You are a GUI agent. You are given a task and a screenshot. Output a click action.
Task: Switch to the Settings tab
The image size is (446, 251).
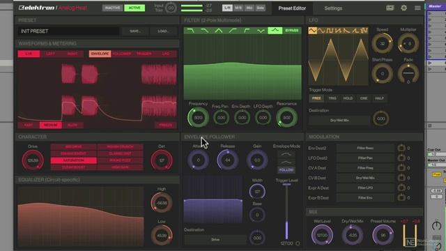tap(333, 8)
